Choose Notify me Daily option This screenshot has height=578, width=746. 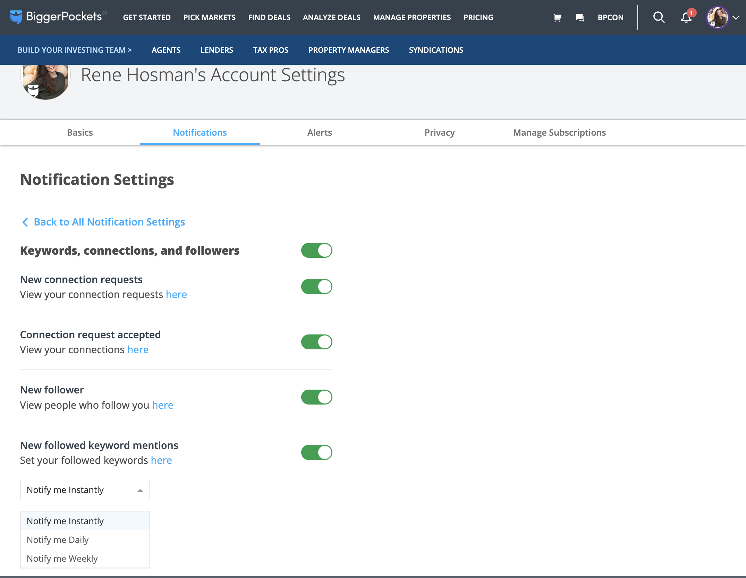(x=85, y=540)
